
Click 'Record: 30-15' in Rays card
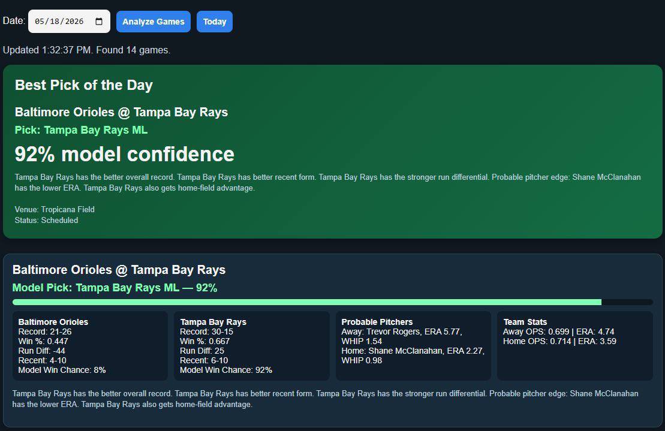tap(206, 332)
